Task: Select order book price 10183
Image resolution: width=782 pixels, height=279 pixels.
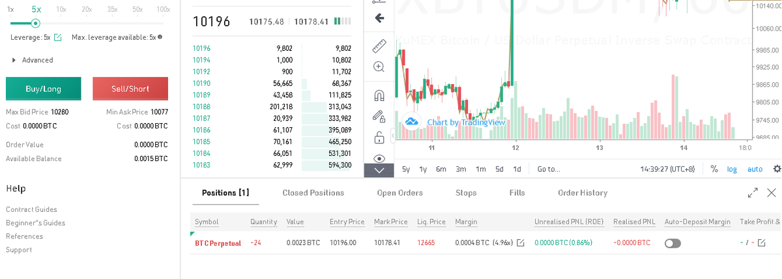Action: click(201, 166)
